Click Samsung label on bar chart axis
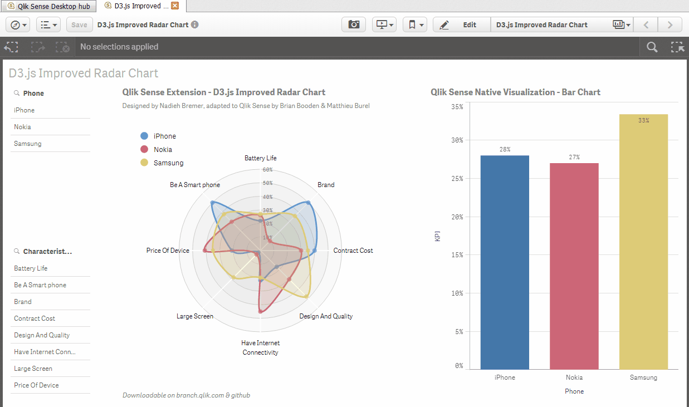This screenshot has width=689, height=407. (x=643, y=377)
